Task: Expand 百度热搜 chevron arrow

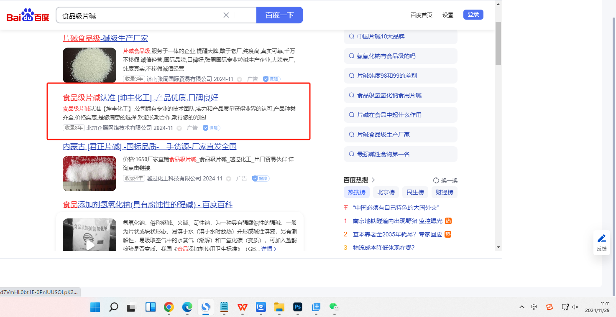Action: 373,180
